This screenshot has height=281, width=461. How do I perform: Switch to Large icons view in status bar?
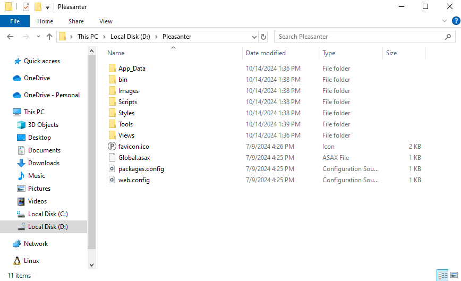[x=454, y=275]
